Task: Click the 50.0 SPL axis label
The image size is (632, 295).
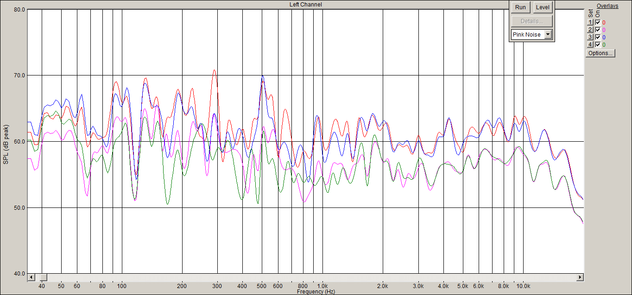Action: point(19,208)
